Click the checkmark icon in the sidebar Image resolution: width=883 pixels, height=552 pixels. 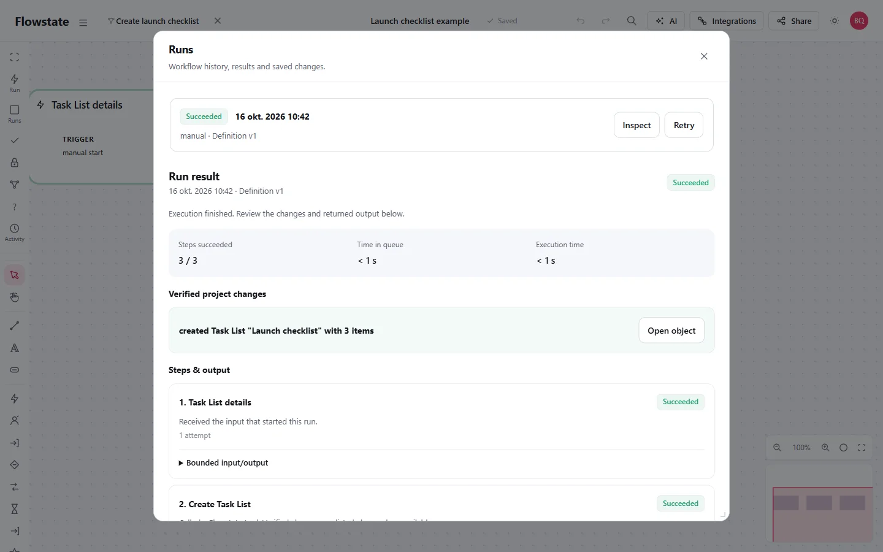tap(15, 140)
